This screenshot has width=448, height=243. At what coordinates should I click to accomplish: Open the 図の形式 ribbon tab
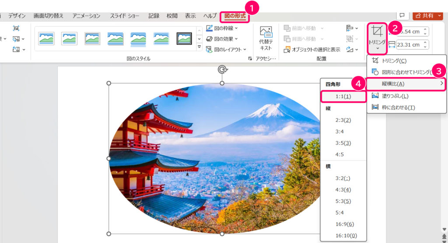[x=234, y=16]
